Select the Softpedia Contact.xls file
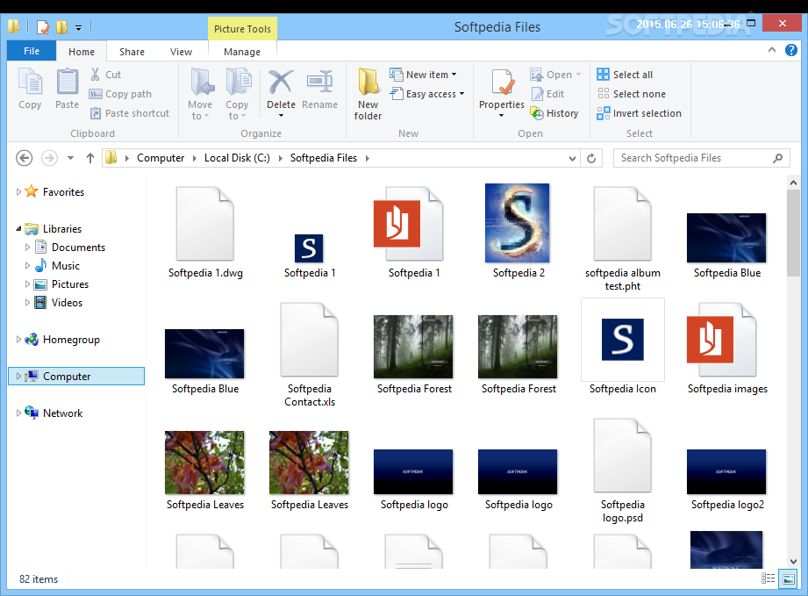 tap(309, 355)
